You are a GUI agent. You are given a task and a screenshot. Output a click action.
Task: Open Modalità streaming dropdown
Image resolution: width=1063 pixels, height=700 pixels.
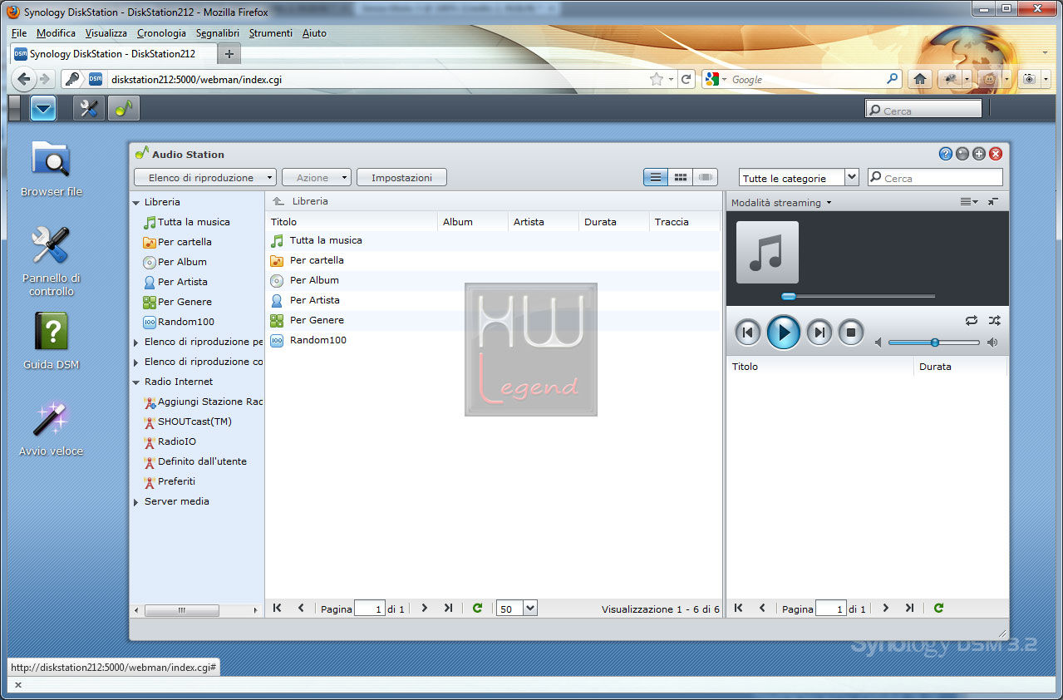pyautogui.click(x=781, y=203)
